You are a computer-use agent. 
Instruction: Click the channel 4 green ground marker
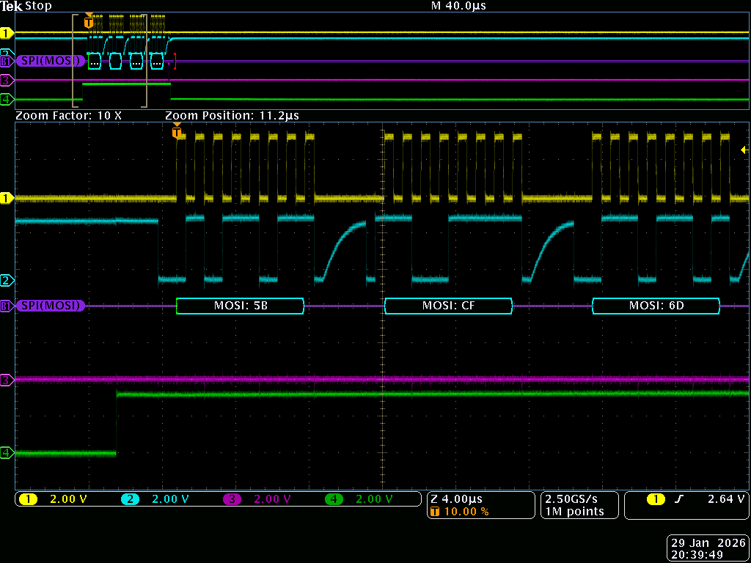click(7, 453)
